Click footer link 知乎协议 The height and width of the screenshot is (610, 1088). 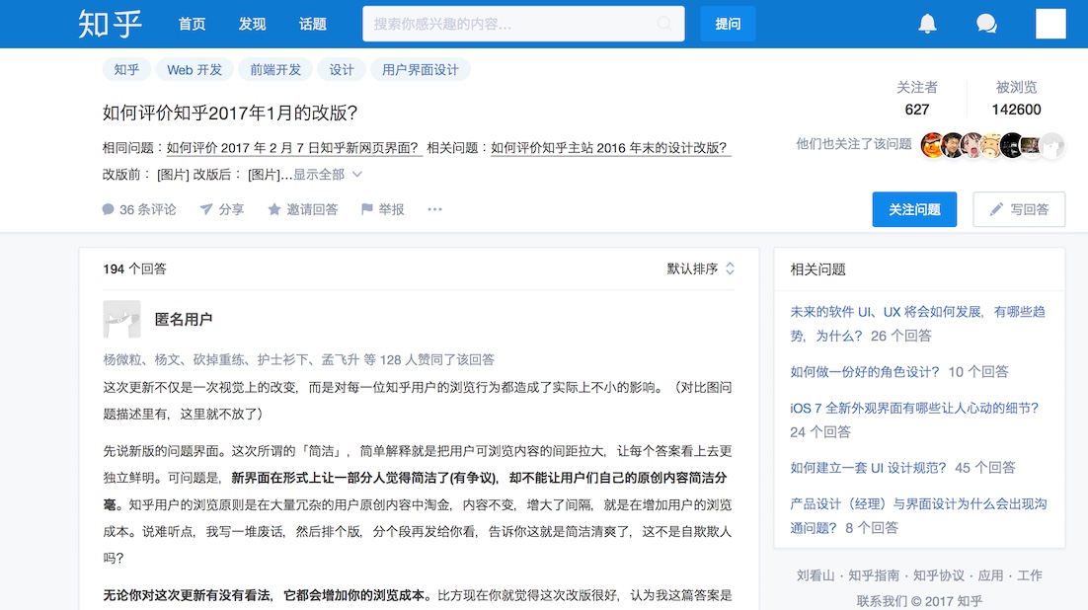point(939,575)
